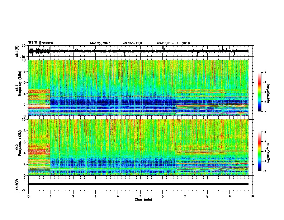Image resolution: width=284 pixels, height=220 pixels.
Task: Click the -7 label on ch.2 color bar
Action: [x=264, y=171]
